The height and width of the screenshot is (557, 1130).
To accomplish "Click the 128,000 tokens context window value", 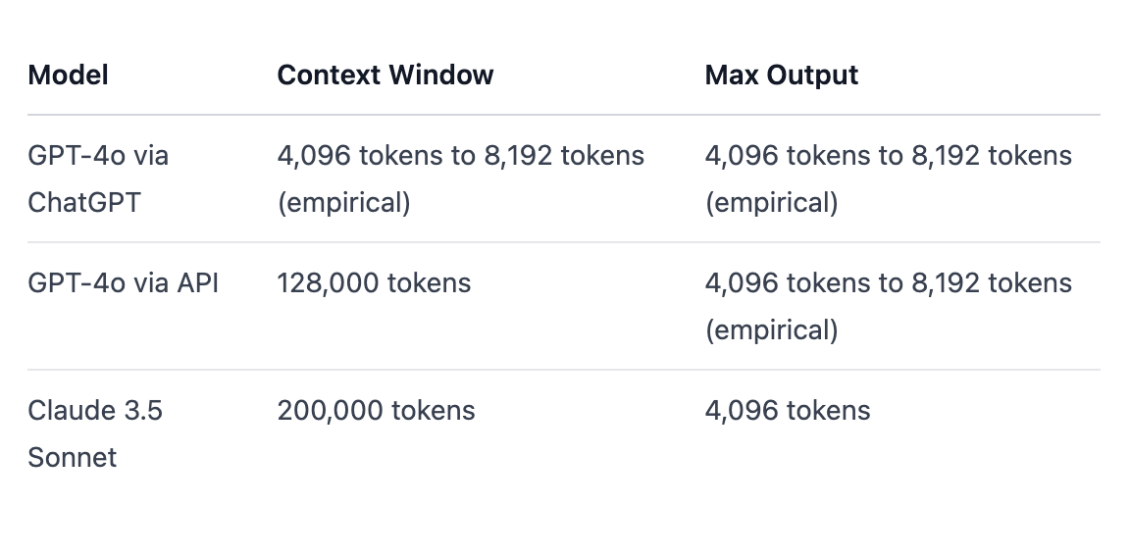I will pos(374,283).
